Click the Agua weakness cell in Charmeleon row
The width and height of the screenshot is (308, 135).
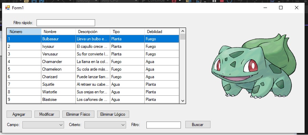tap(162, 69)
